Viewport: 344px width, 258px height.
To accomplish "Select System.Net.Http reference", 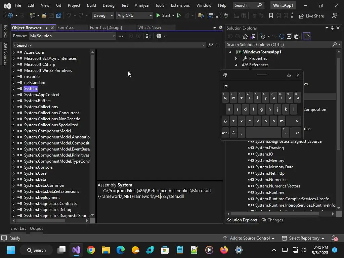I will pyautogui.click(x=270, y=173).
